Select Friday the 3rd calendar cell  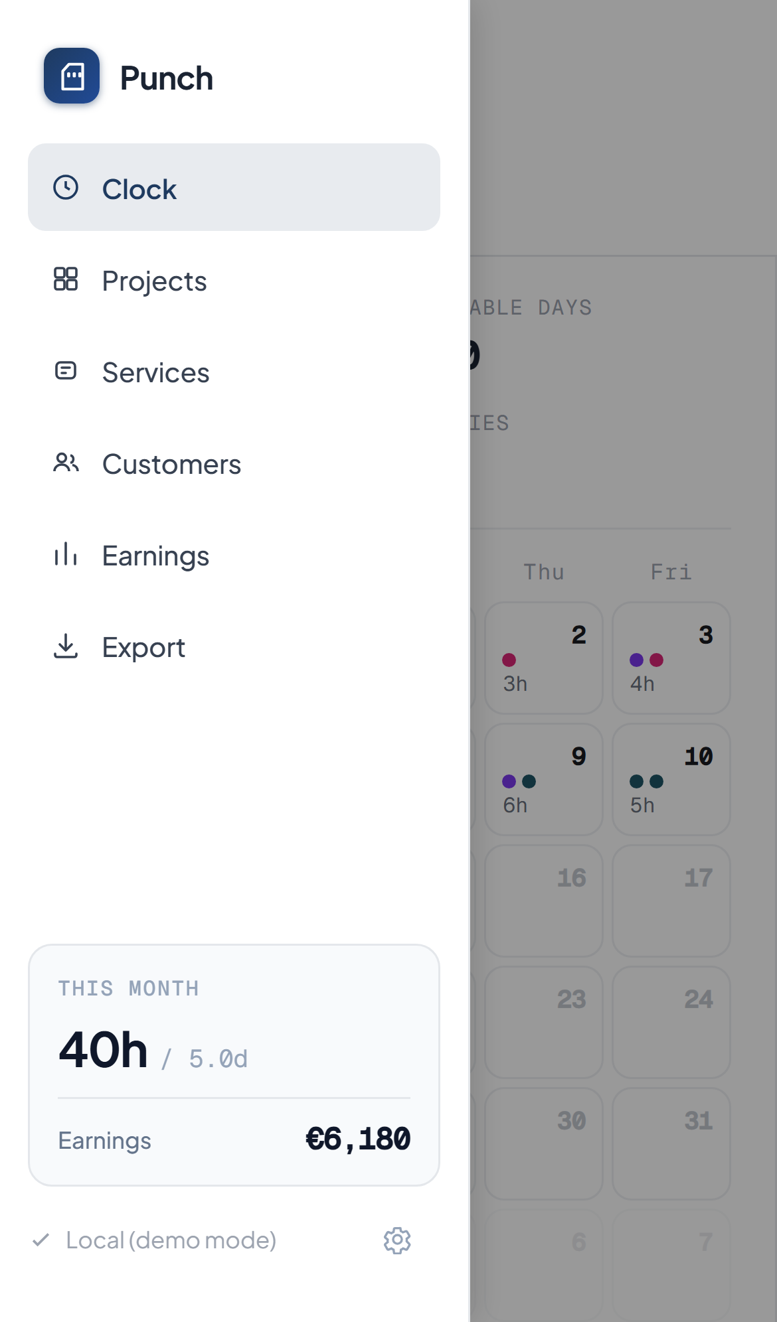pyautogui.click(x=671, y=658)
